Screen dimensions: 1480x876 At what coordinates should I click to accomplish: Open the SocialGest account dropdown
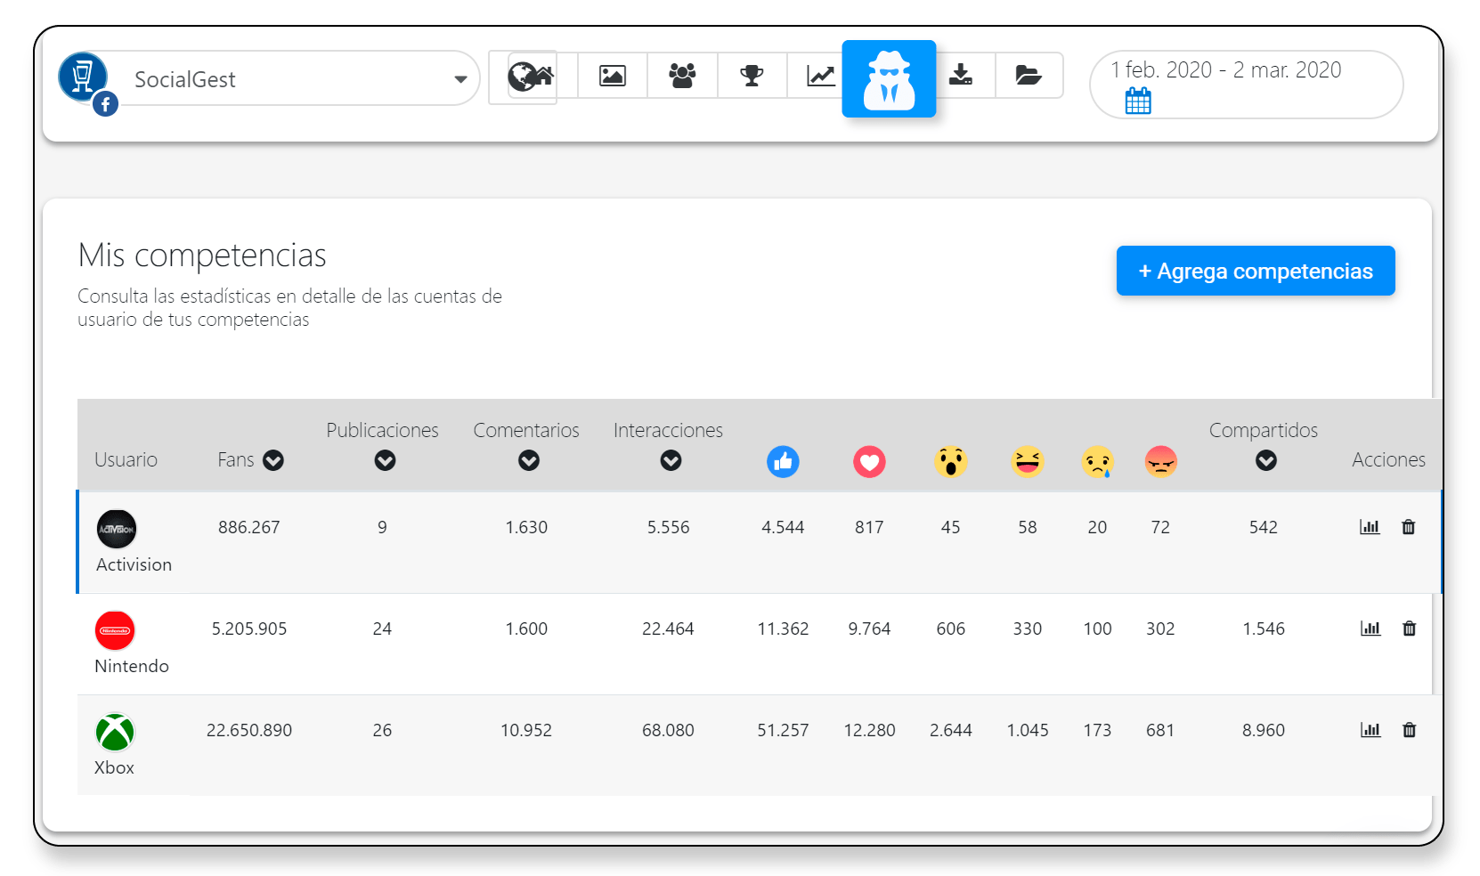[x=460, y=79]
